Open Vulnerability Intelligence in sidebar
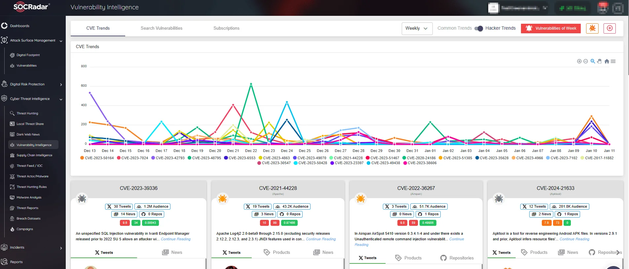This screenshot has width=629, height=269. (x=33, y=145)
